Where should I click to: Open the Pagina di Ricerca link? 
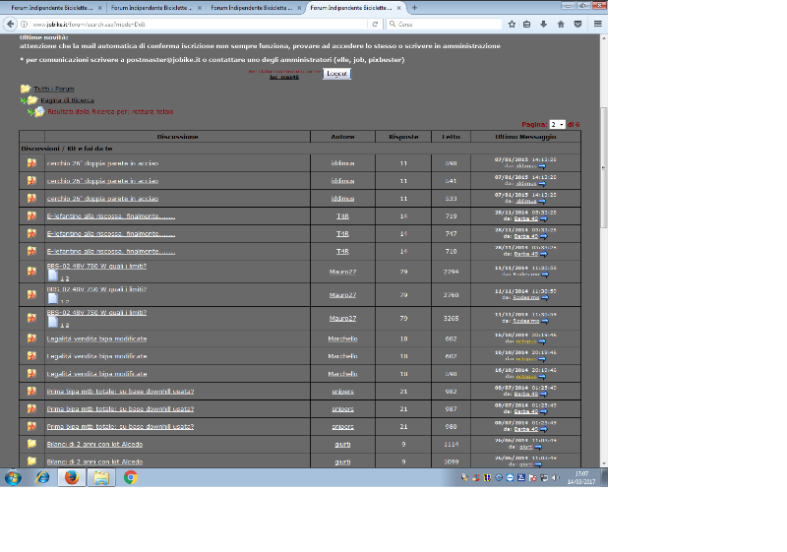(x=67, y=100)
